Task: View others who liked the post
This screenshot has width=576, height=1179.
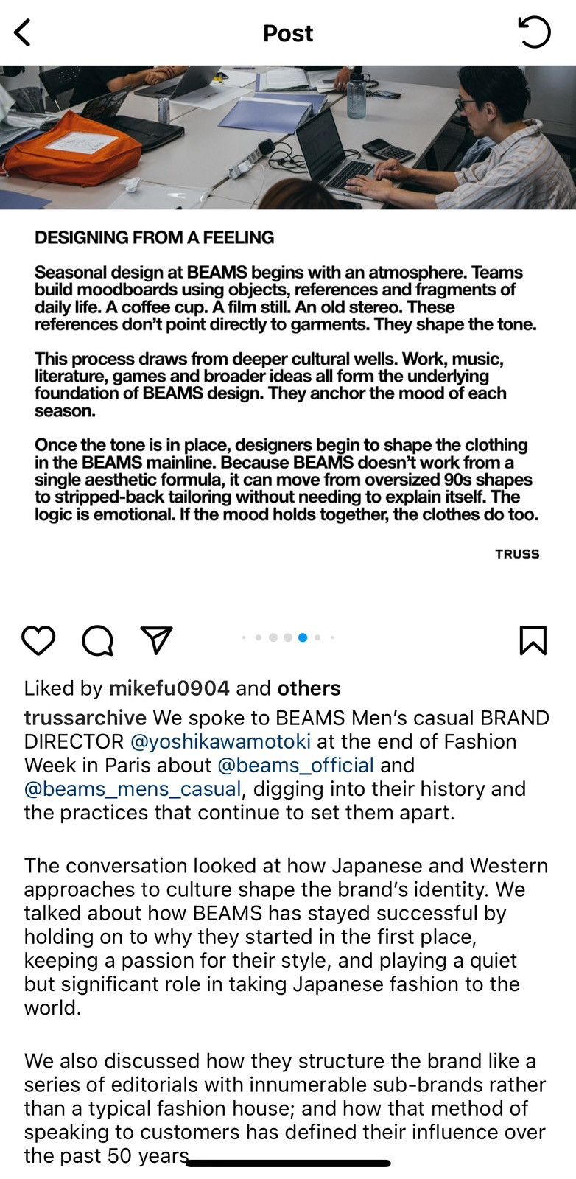Action: pyautogui.click(x=309, y=688)
